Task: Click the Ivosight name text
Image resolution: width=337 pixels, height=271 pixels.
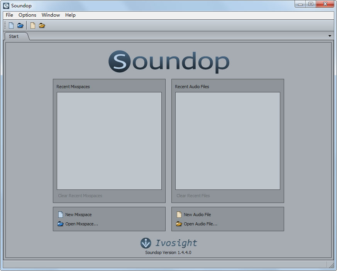Action: pos(176,243)
